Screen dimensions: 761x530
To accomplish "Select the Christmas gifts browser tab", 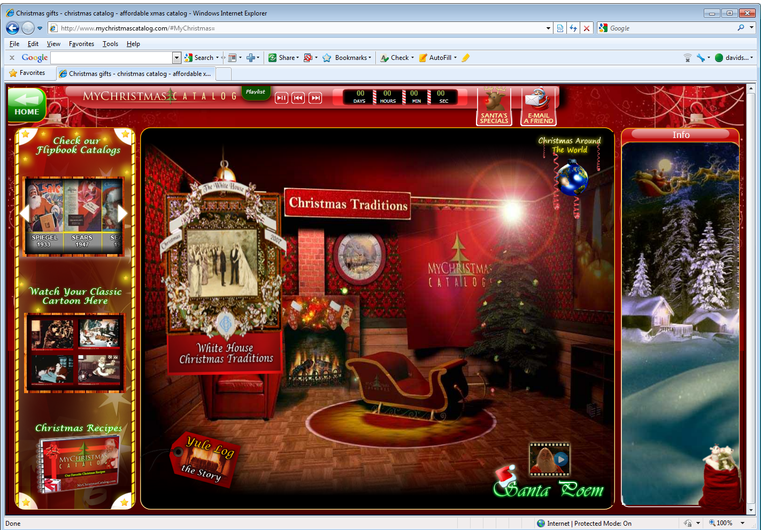I will click(x=136, y=74).
